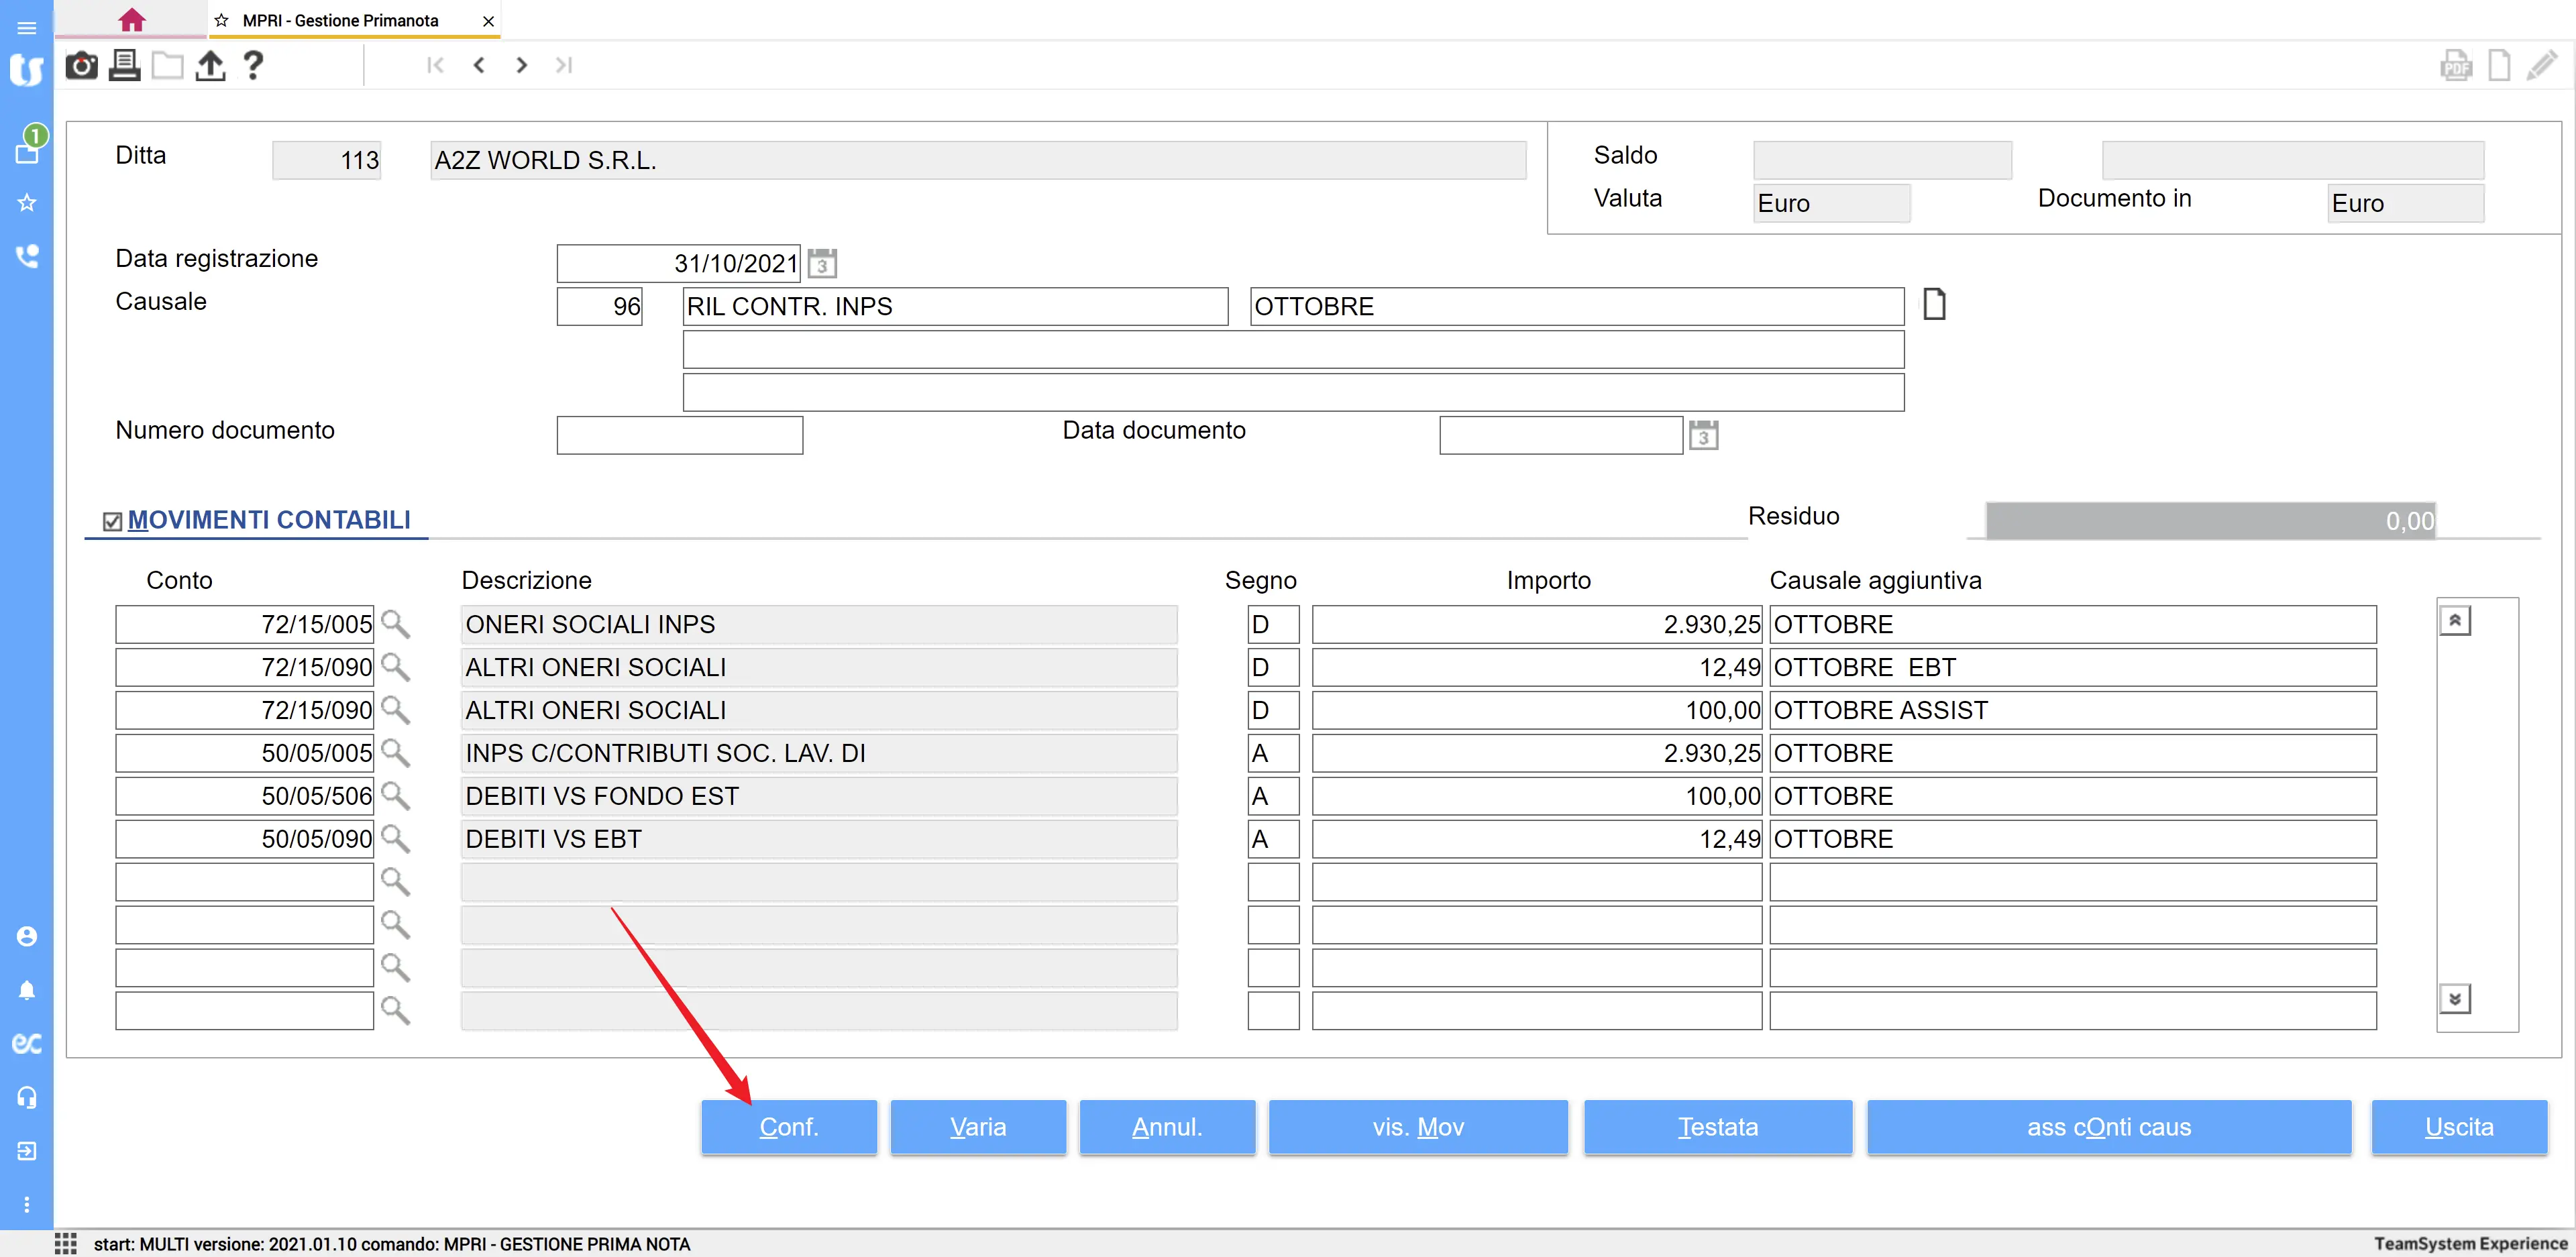This screenshot has height=1257, width=2576.
Task: Click the camera screenshot icon in toolbar
Action: pos(81,66)
